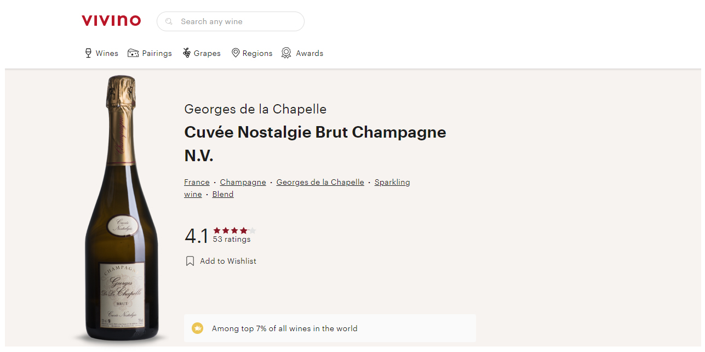Add wine to Wishlist
This screenshot has height=352, width=705.
228,261
